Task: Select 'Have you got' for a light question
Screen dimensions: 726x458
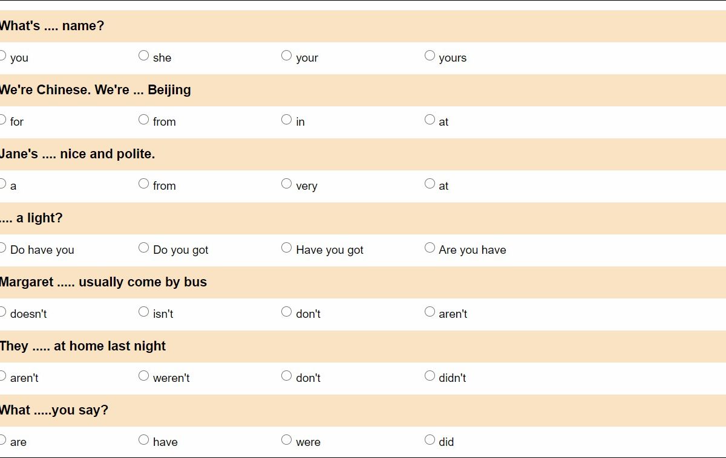Action: pos(286,248)
